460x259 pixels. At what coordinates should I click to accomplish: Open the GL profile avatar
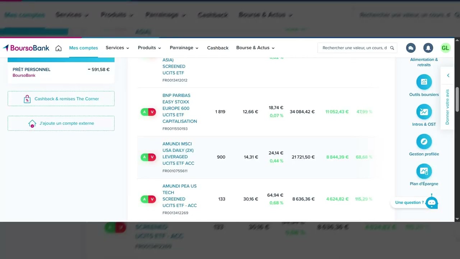[x=445, y=48]
